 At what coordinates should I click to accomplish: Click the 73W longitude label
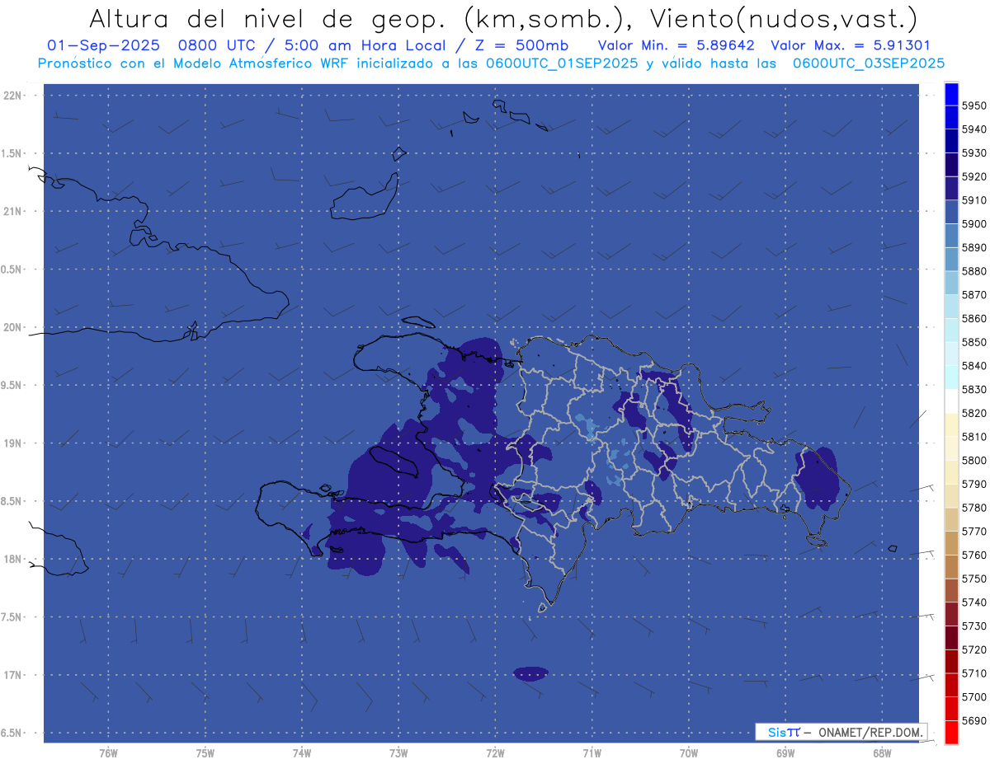tap(398, 752)
